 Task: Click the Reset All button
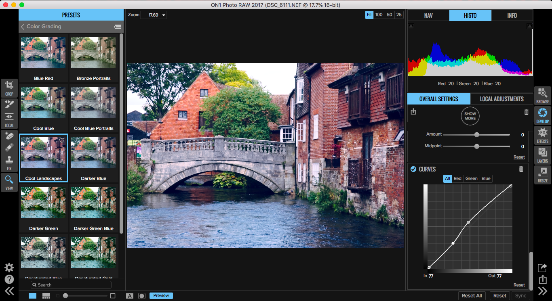click(x=472, y=295)
